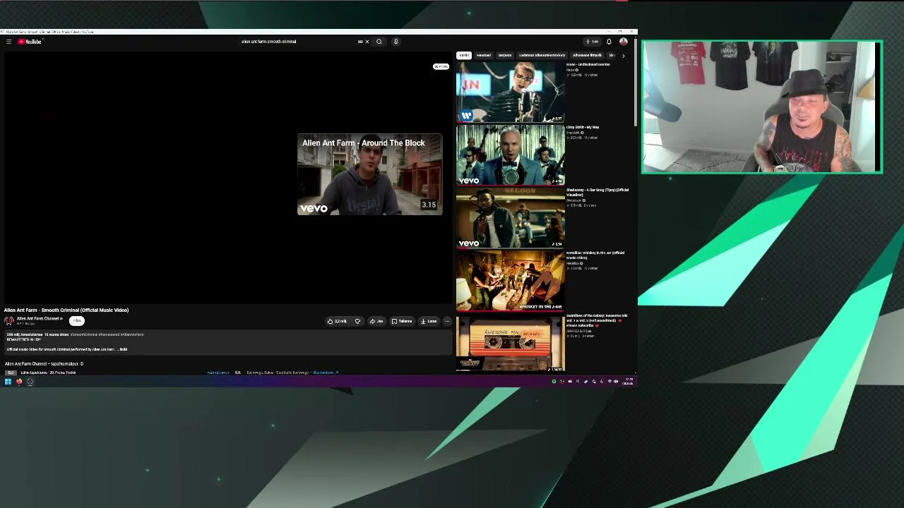Open the Alien Ant Farm Channel name link
The image size is (904, 508).
[38, 318]
